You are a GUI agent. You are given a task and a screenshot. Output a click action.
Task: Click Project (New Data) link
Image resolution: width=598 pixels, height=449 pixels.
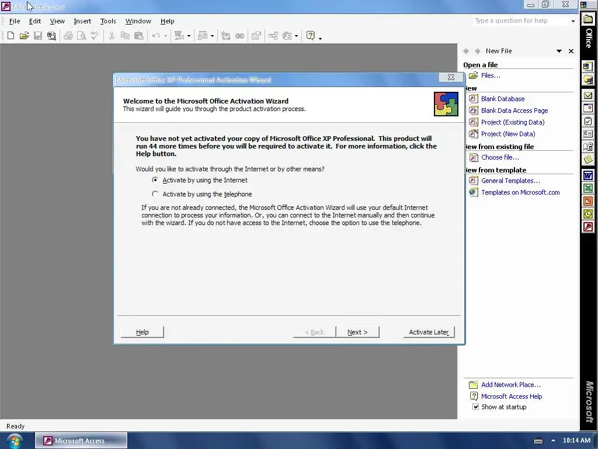tap(508, 134)
